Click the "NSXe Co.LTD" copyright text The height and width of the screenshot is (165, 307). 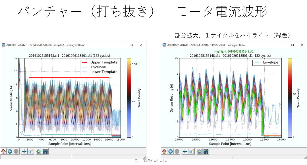(155, 160)
